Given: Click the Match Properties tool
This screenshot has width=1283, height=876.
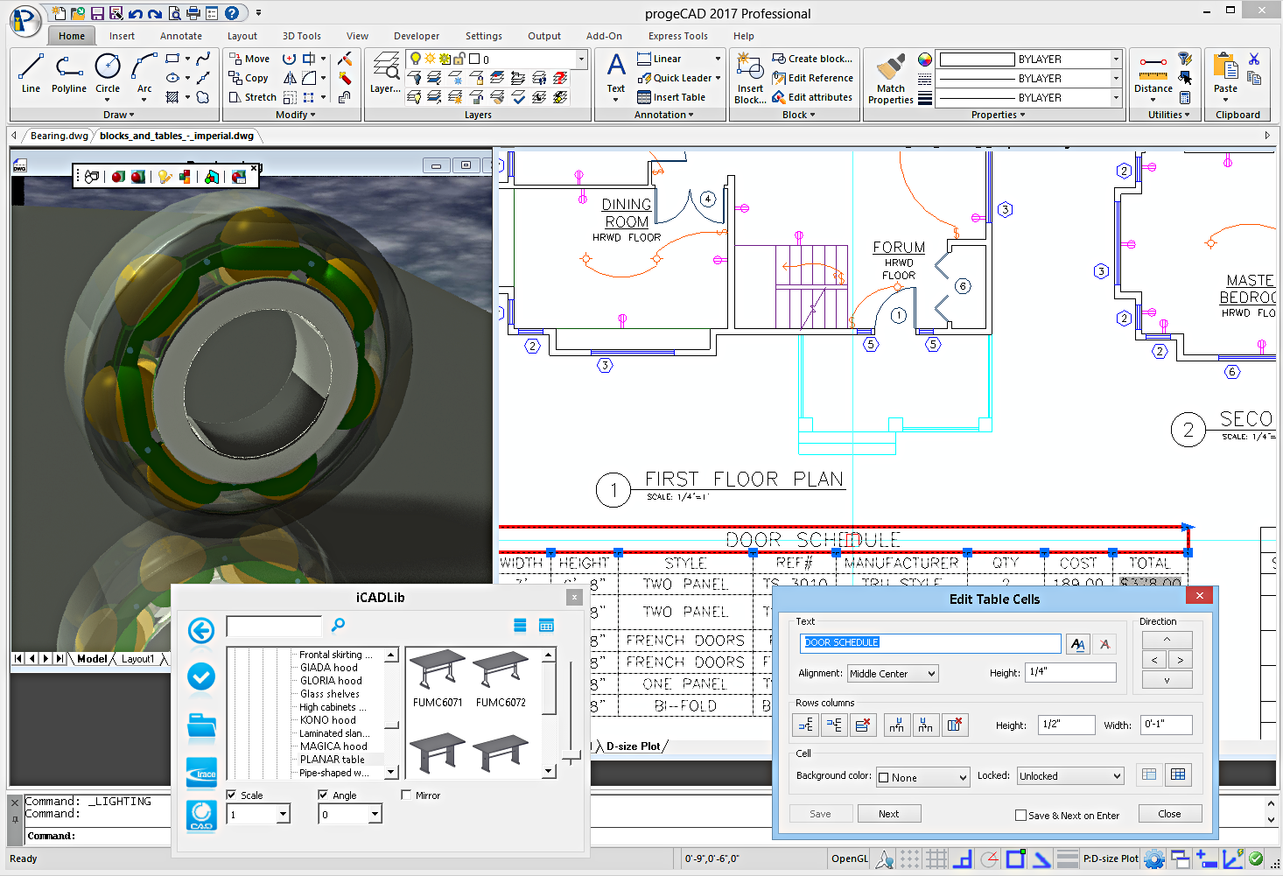Looking at the screenshot, I should pos(889,76).
